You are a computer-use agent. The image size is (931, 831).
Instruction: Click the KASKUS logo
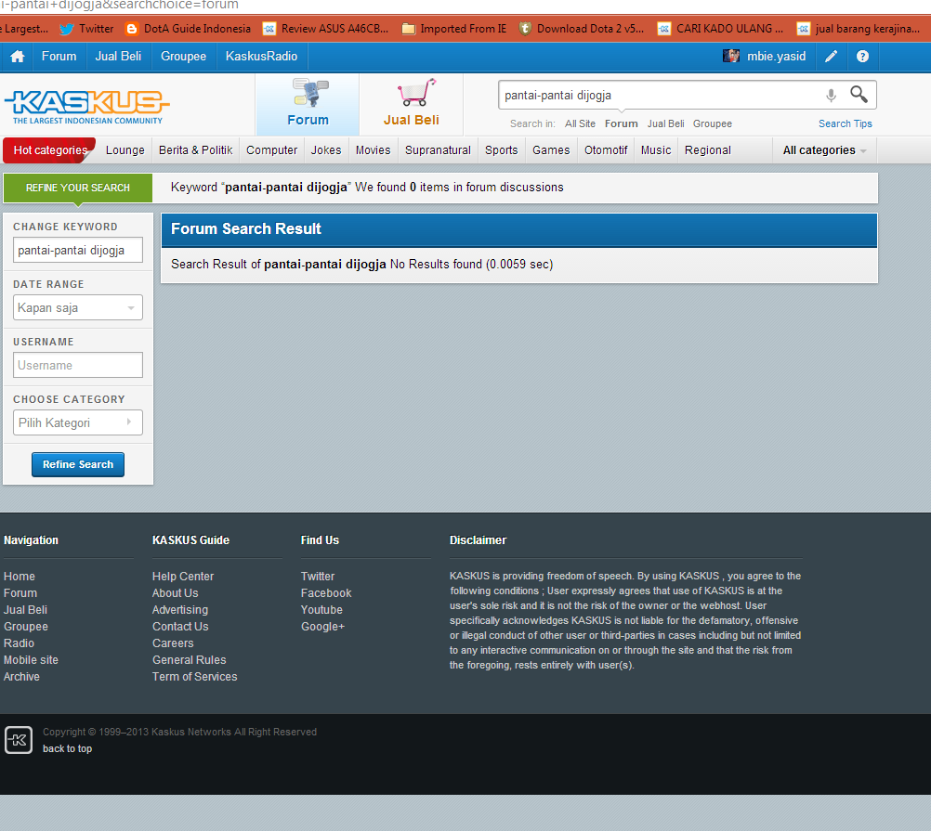tap(87, 107)
